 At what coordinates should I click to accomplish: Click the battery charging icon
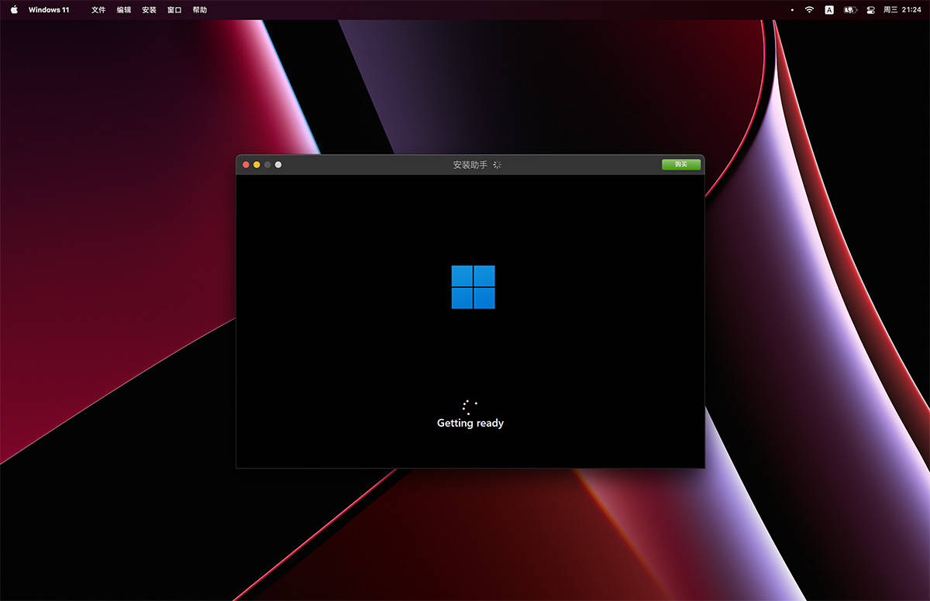point(850,10)
